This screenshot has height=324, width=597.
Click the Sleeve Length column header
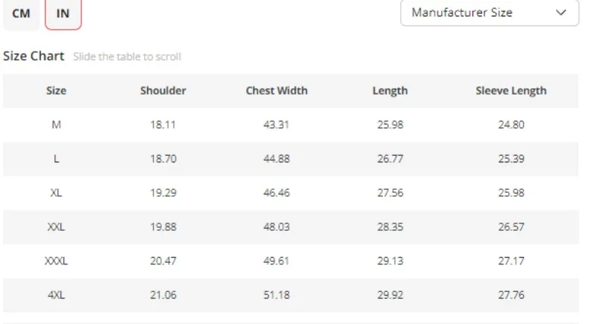pos(511,91)
